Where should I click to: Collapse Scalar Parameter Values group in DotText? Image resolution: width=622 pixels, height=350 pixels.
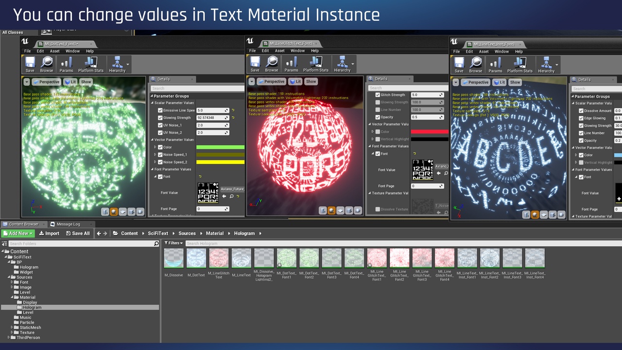pyautogui.click(x=152, y=103)
